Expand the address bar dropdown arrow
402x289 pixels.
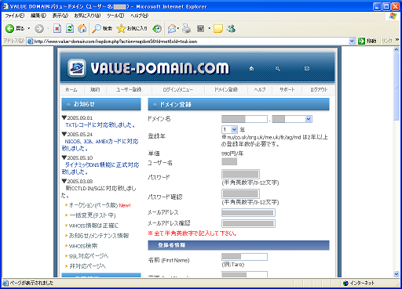(352, 42)
